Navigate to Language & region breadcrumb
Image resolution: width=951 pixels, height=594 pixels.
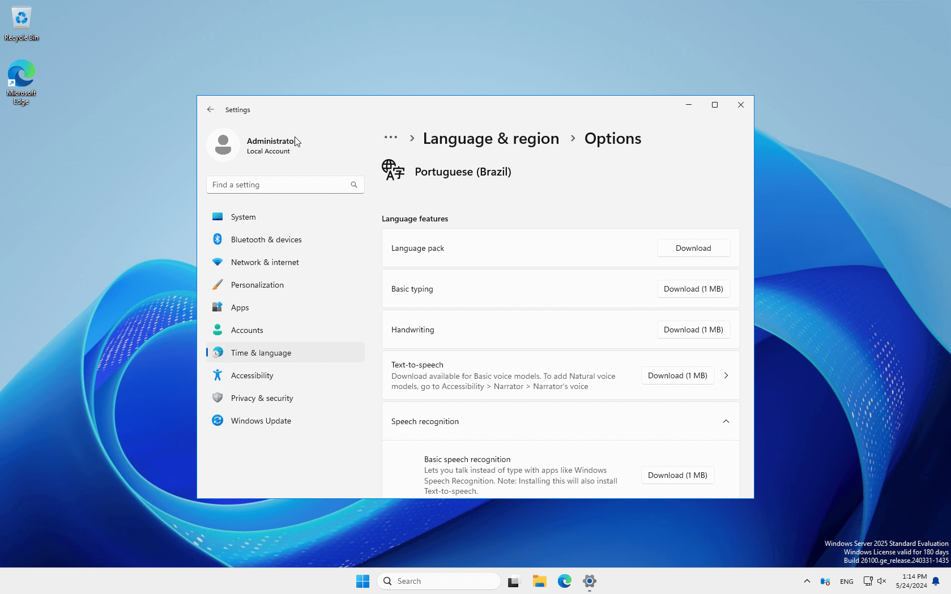pyautogui.click(x=491, y=139)
